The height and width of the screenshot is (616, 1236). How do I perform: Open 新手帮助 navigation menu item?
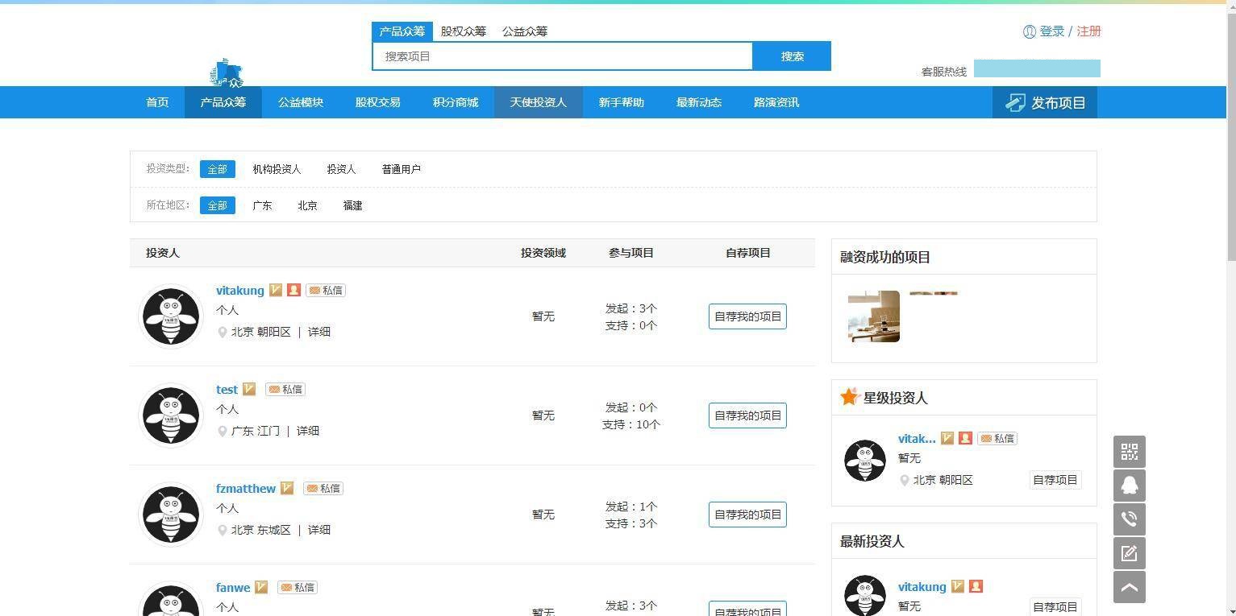point(621,102)
